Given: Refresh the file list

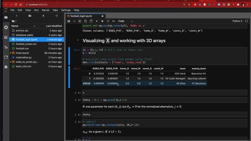Looking at the screenshot, I should tap(56, 16).
